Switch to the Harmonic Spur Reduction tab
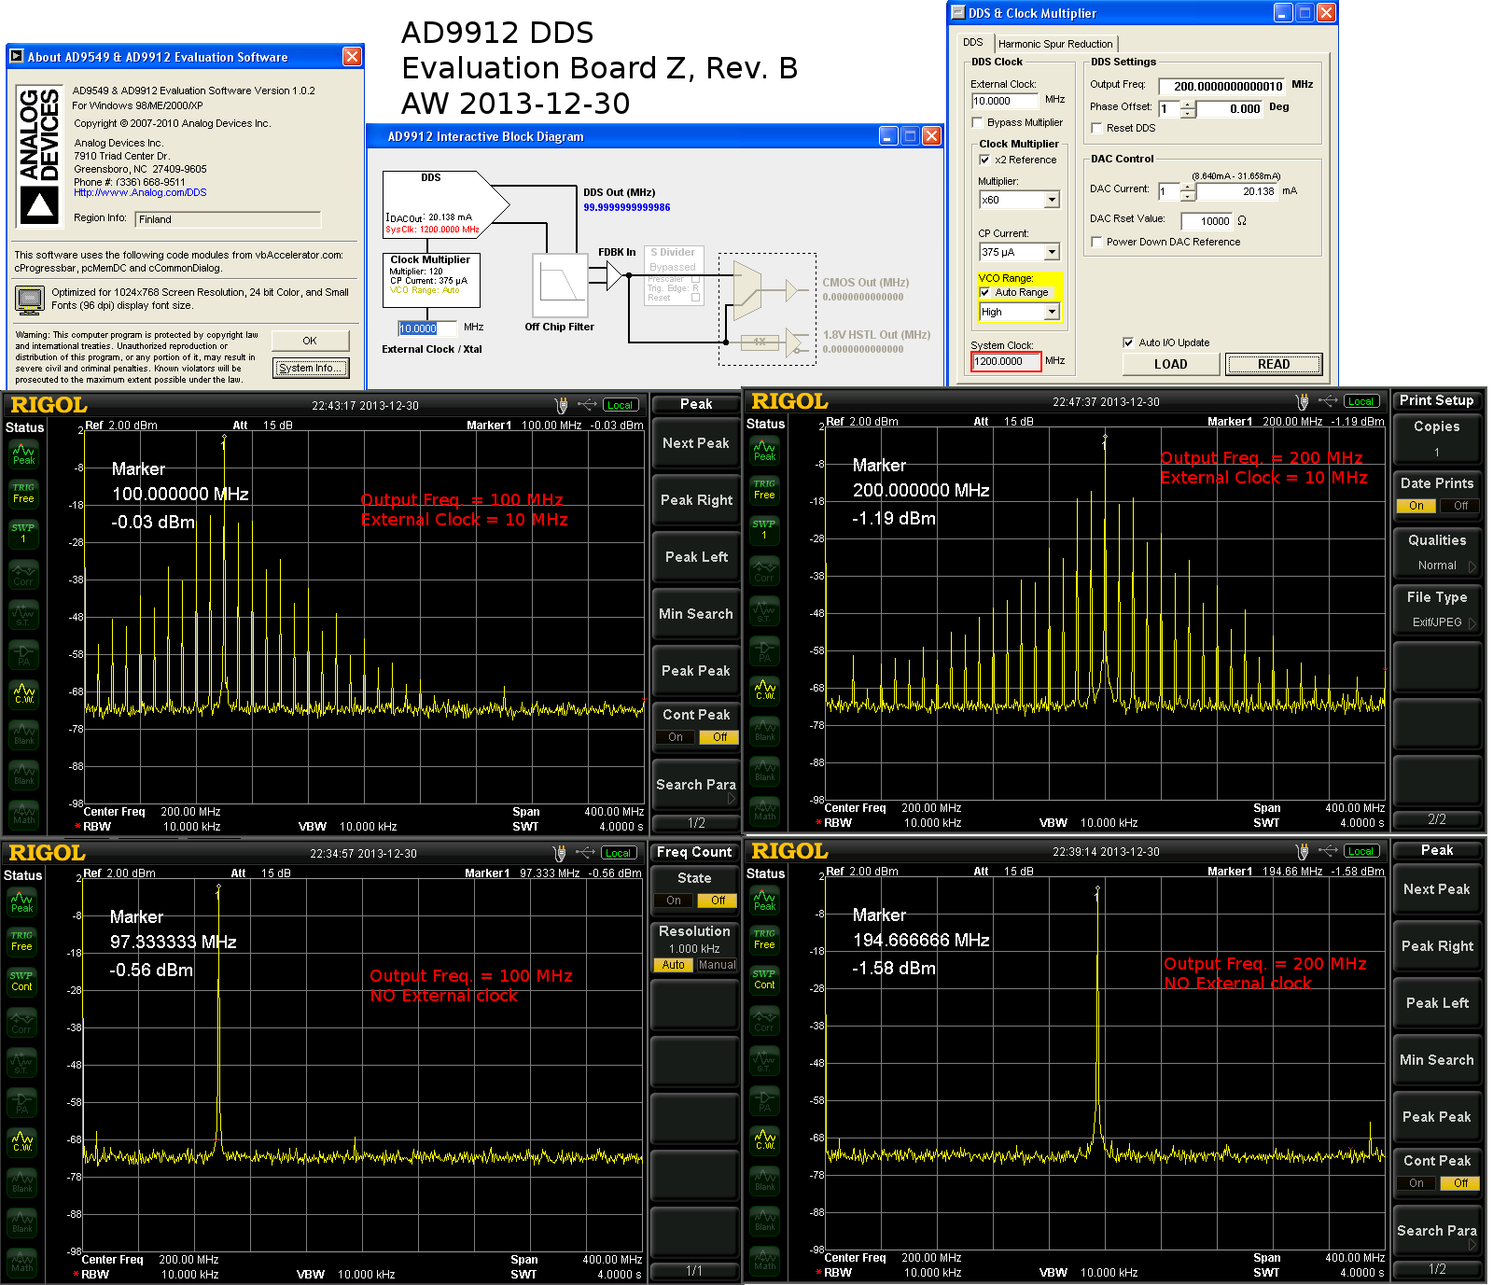 point(1055,44)
